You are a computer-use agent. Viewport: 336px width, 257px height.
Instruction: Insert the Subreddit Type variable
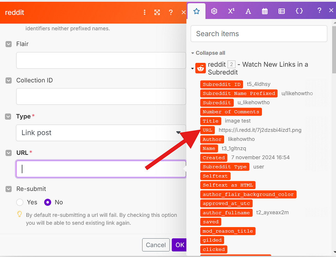point(225,167)
